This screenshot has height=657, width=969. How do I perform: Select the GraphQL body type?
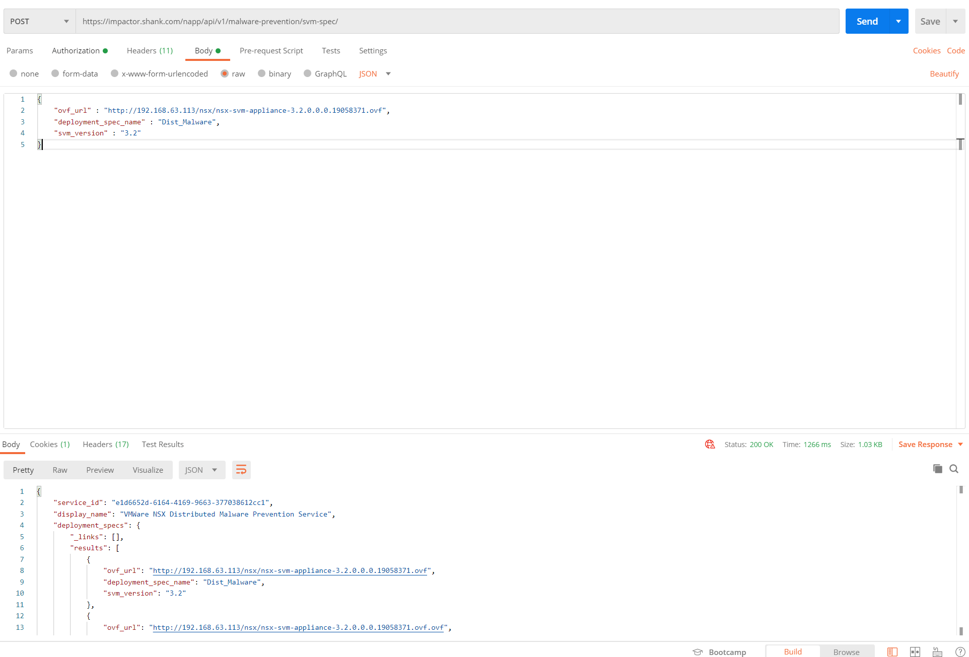pos(325,74)
